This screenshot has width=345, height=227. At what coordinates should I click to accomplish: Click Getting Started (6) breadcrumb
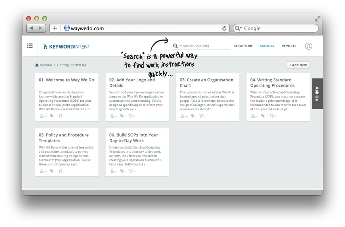71,65
